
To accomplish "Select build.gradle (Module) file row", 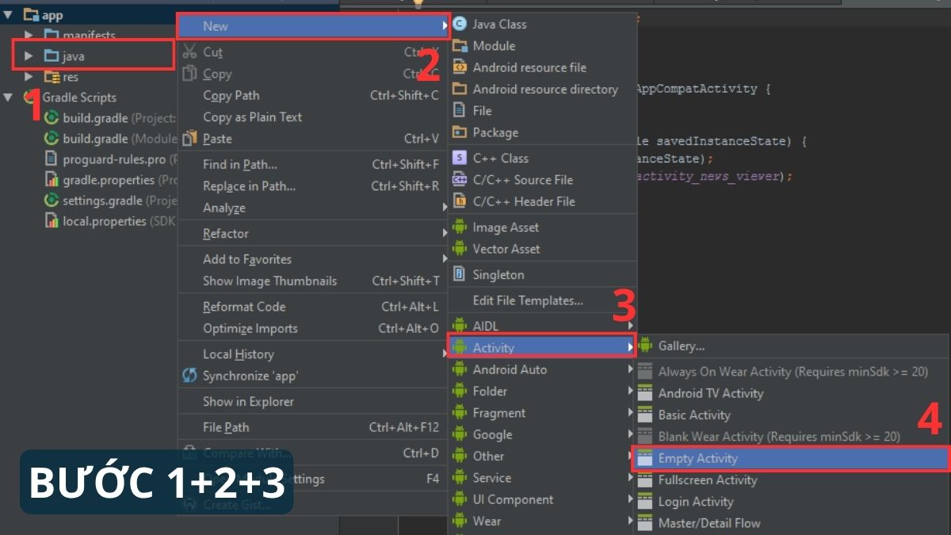I will click(x=89, y=139).
